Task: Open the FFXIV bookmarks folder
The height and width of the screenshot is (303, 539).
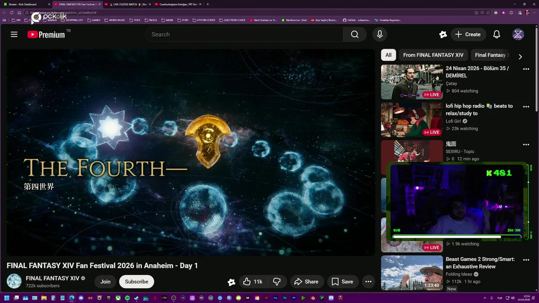Action: [x=183, y=20]
